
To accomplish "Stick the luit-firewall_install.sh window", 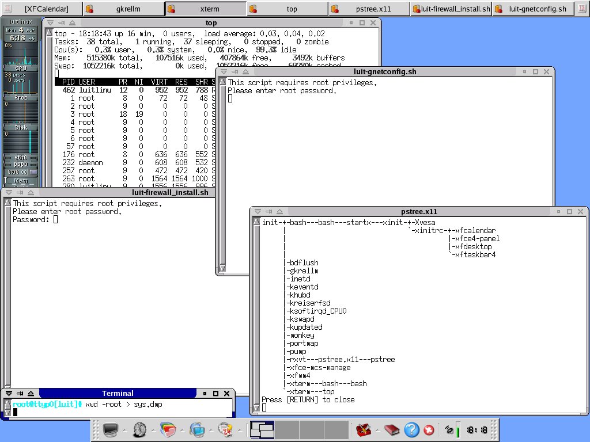I will coord(20,192).
